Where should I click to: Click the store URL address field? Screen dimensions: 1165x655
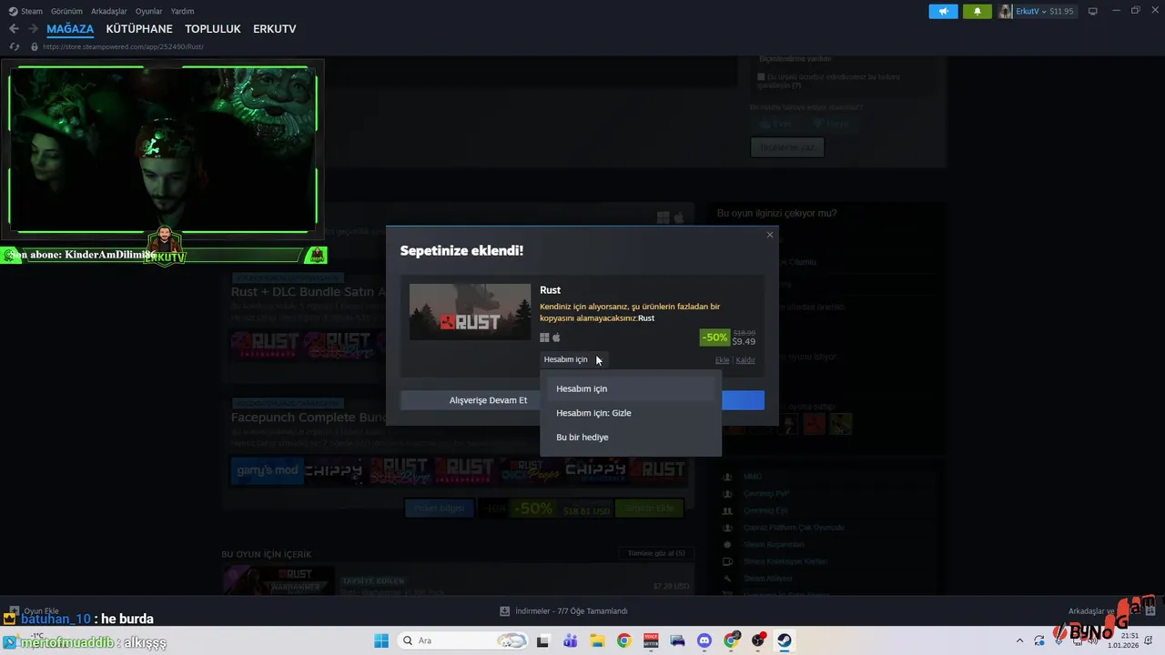123,46
